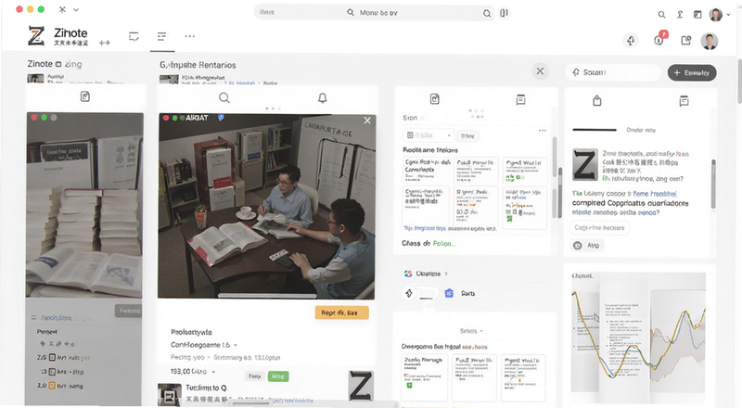The image size is (742, 408).
Task: Toggle the split-panel icon beside search bar
Action: [504, 13]
